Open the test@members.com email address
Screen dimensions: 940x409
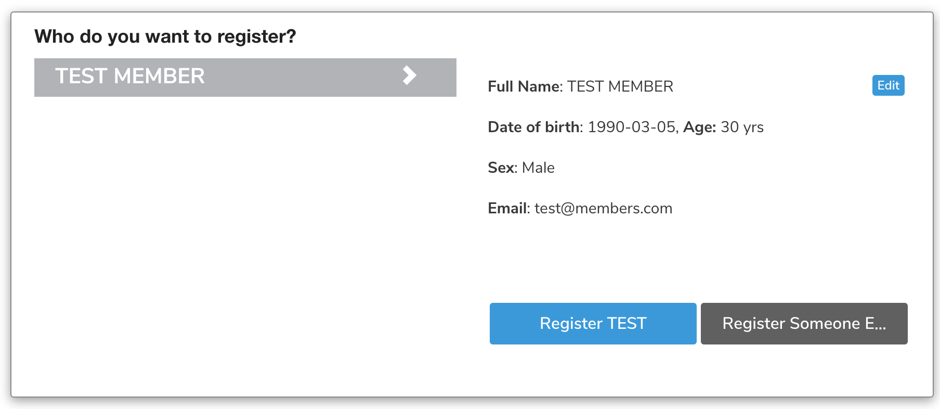pyautogui.click(x=603, y=208)
